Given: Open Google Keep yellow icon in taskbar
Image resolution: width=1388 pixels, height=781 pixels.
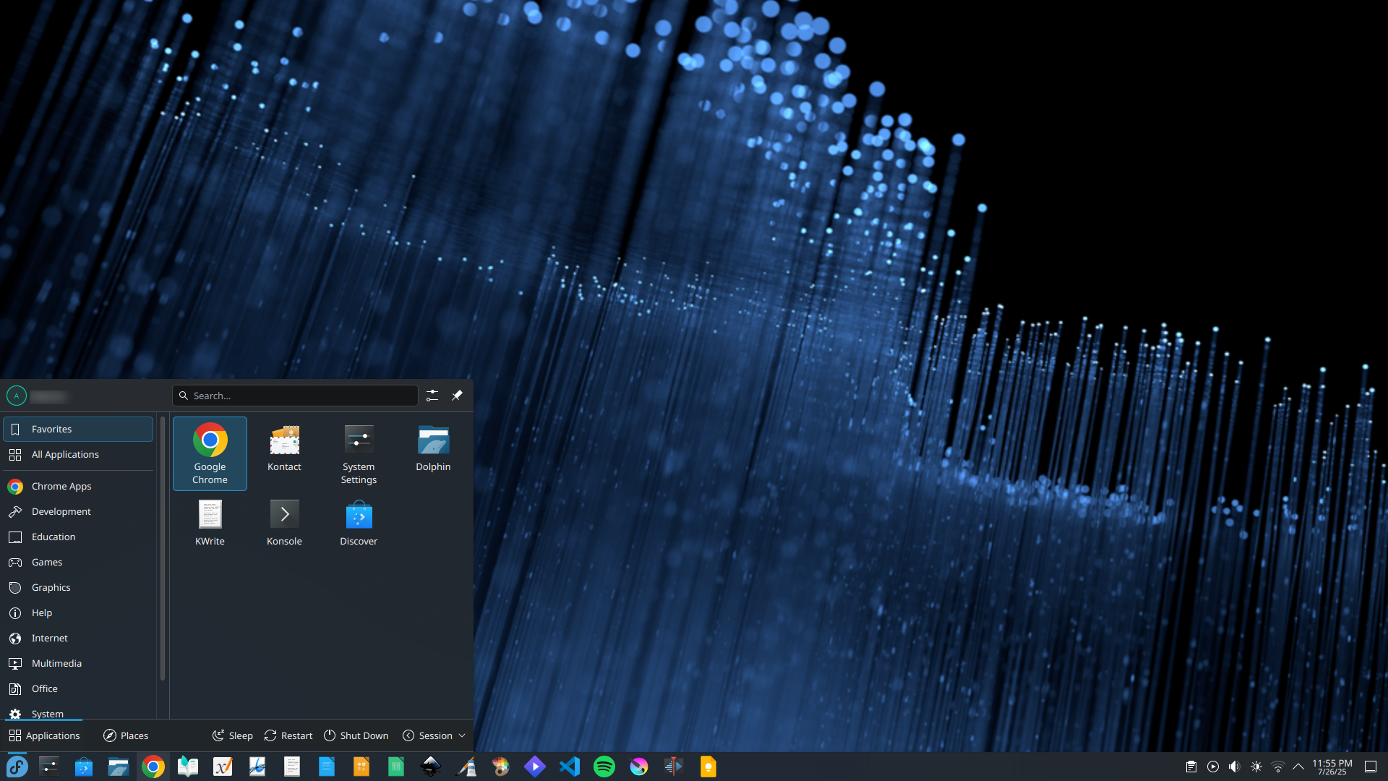Looking at the screenshot, I should (708, 767).
